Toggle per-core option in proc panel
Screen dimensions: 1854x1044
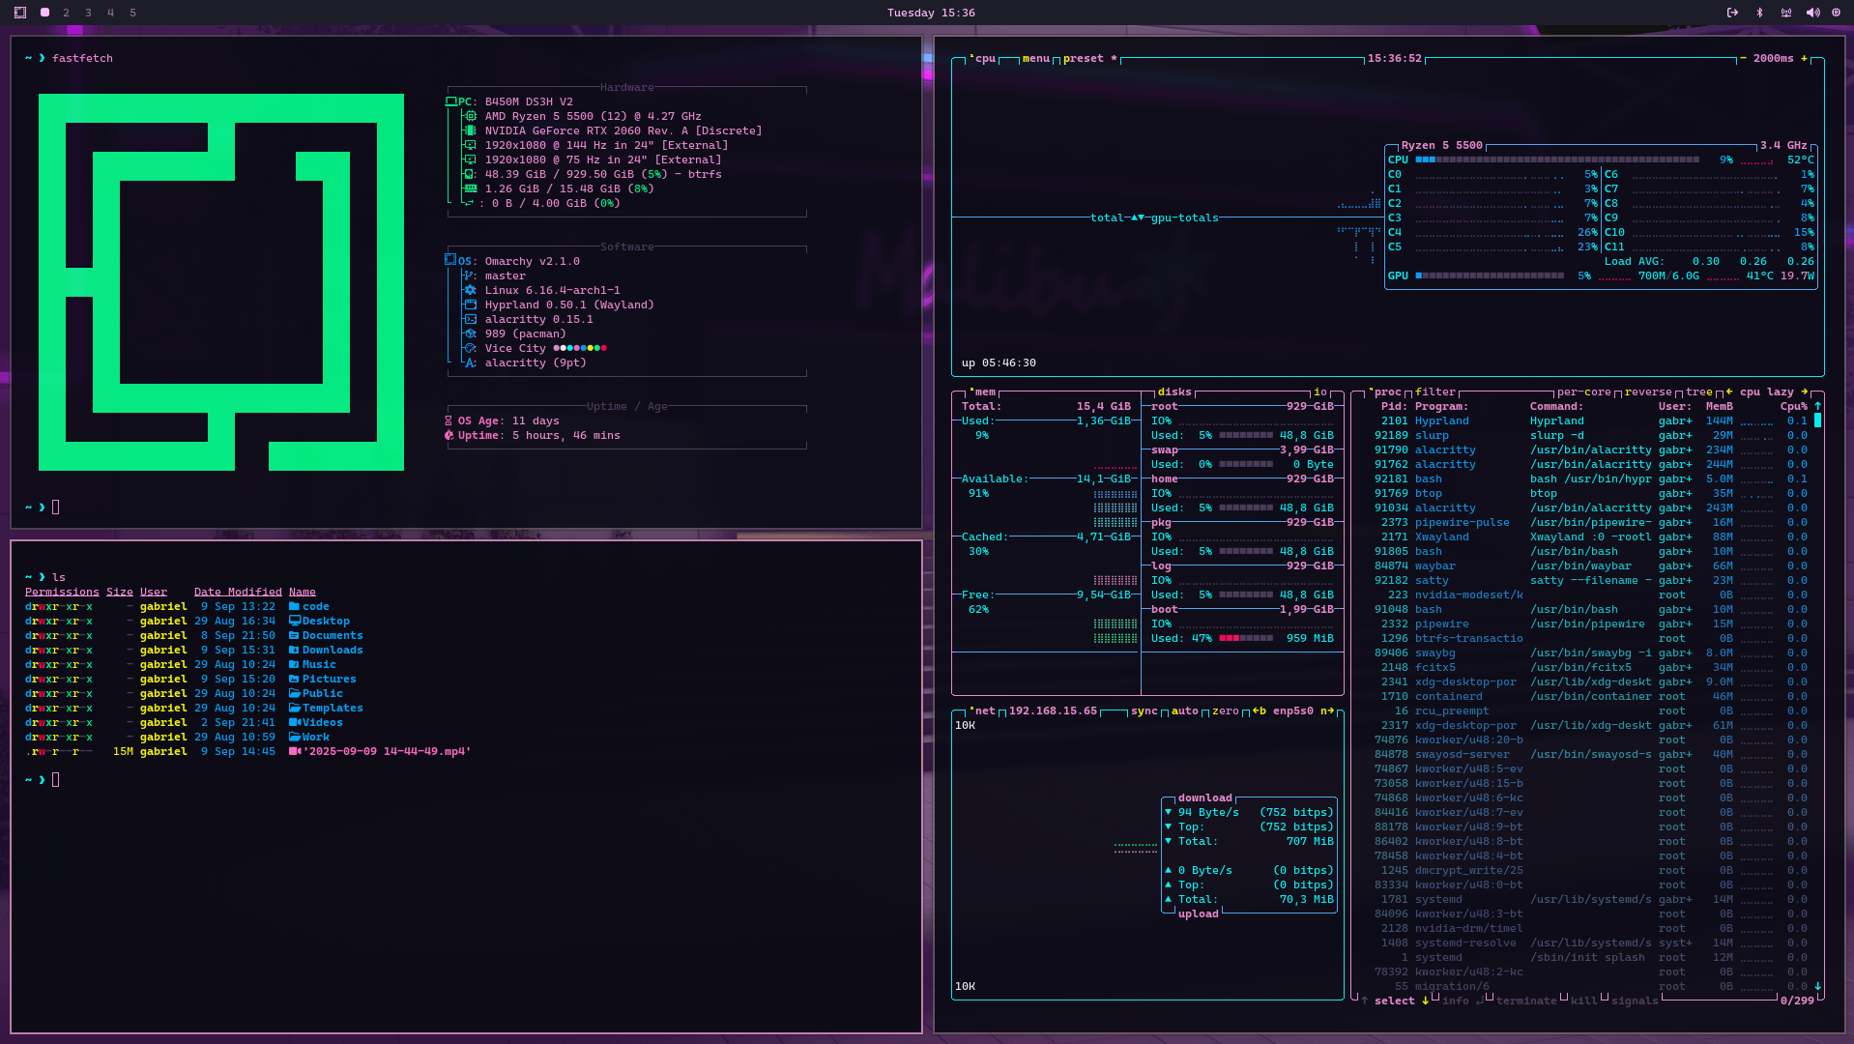[1584, 391]
